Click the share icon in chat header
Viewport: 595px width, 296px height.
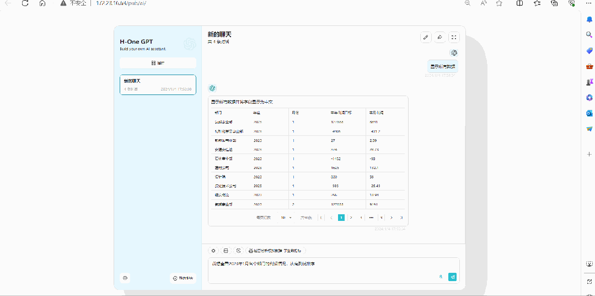(439, 38)
